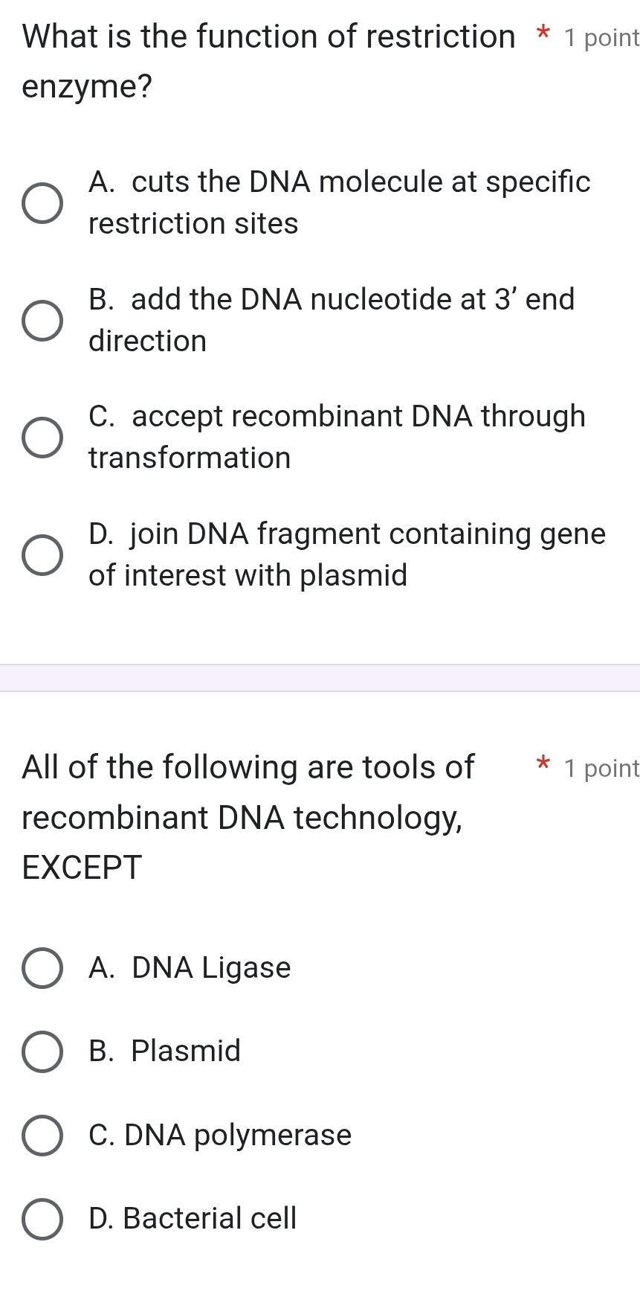
Task: Choose radio circle for 'accept recombinant DNA'
Action: point(42,438)
